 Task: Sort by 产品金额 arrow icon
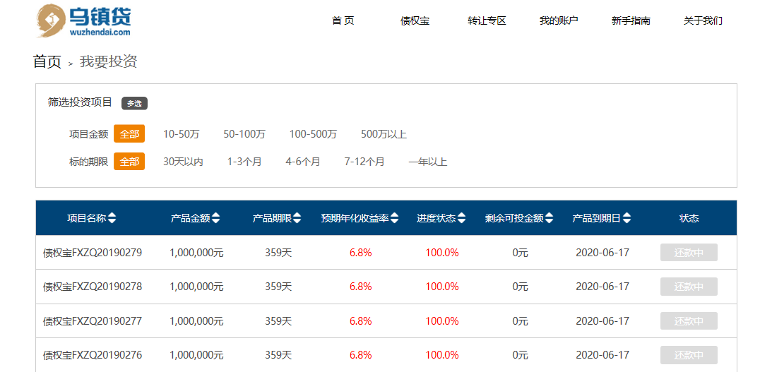coord(215,218)
